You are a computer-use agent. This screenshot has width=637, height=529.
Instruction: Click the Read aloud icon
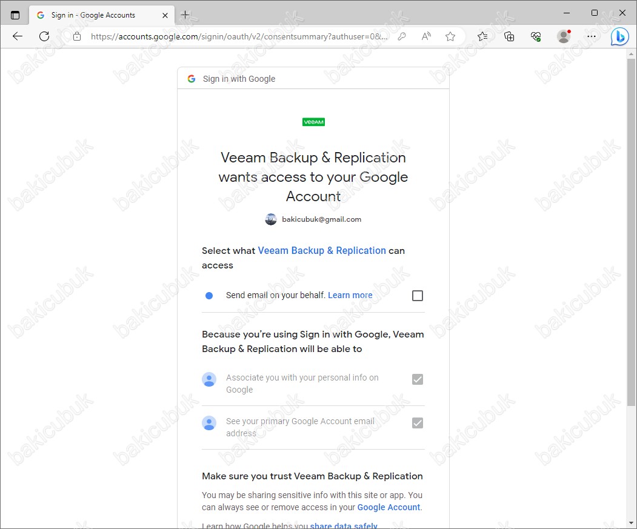click(x=426, y=36)
